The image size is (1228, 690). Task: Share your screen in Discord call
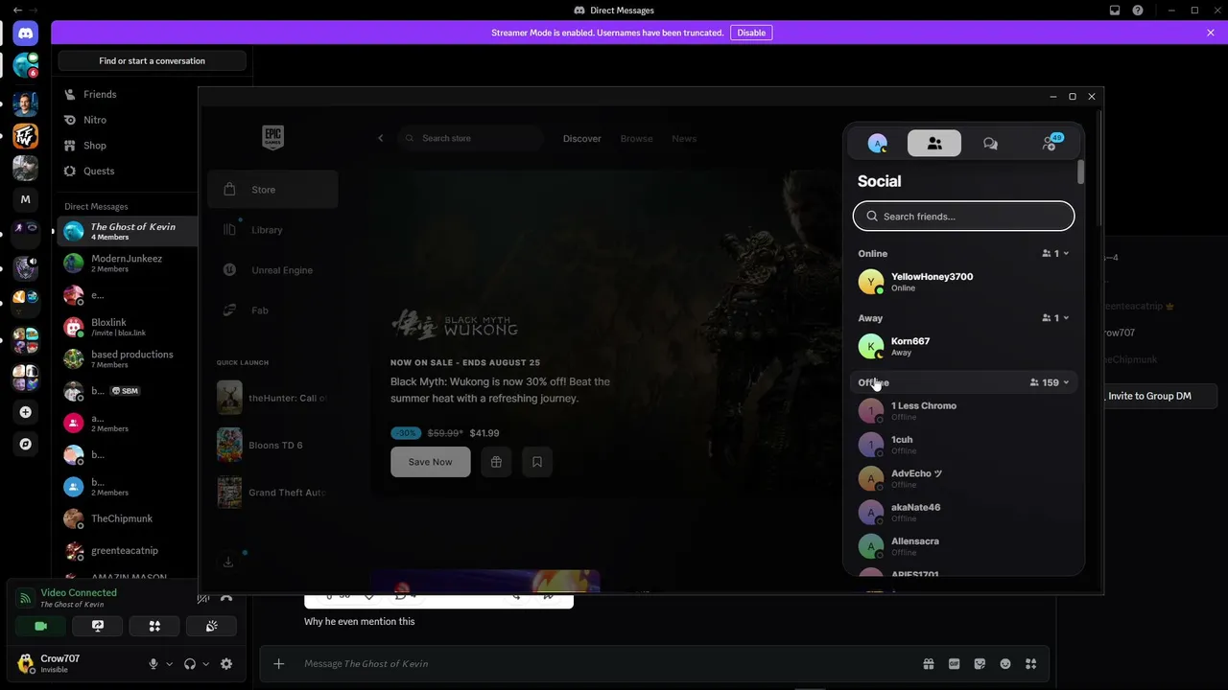[x=98, y=626]
